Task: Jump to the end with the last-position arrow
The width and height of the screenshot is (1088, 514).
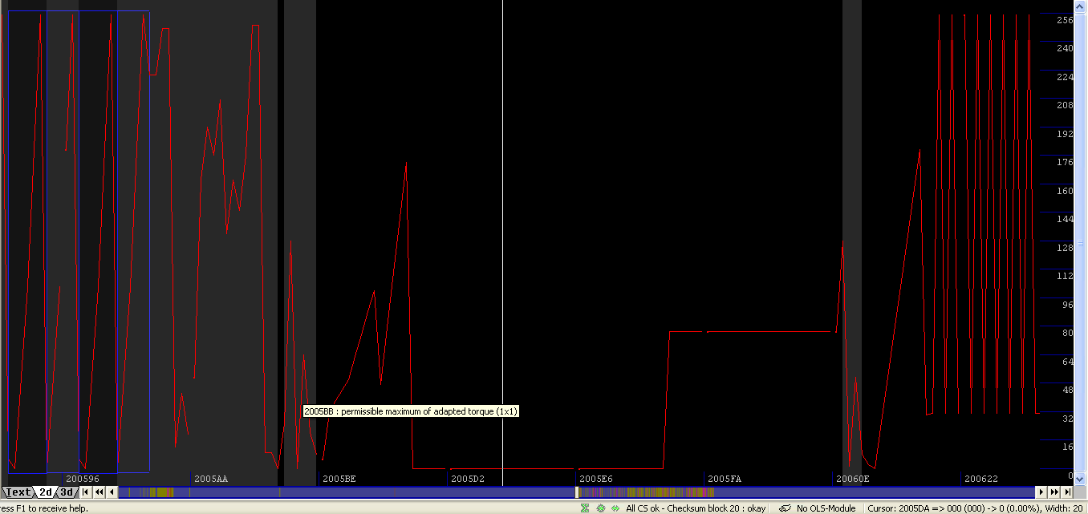Action: click(x=1067, y=492)
